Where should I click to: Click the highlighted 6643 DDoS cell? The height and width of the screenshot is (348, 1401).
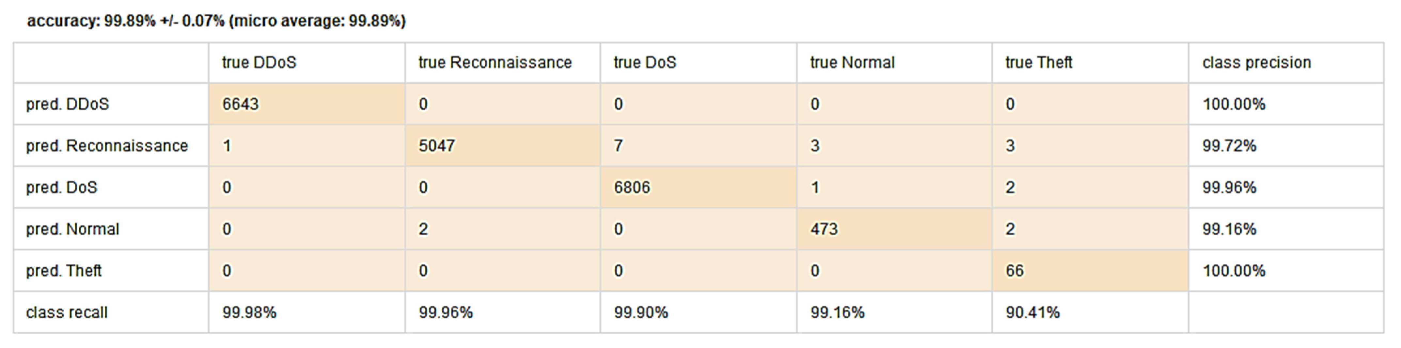[240, 104]
